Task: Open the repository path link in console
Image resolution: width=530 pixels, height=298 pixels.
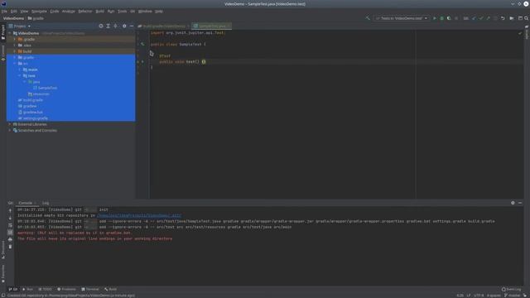Action: point(139,215)
